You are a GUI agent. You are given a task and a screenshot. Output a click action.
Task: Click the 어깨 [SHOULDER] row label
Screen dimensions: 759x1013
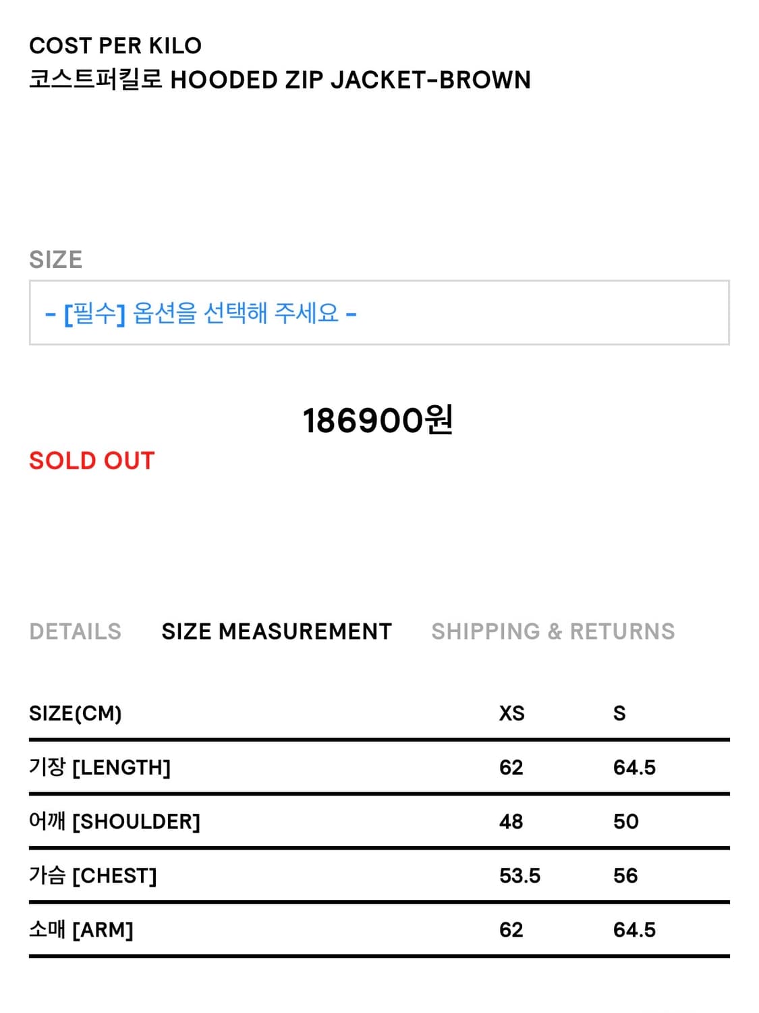coord(115,821)
